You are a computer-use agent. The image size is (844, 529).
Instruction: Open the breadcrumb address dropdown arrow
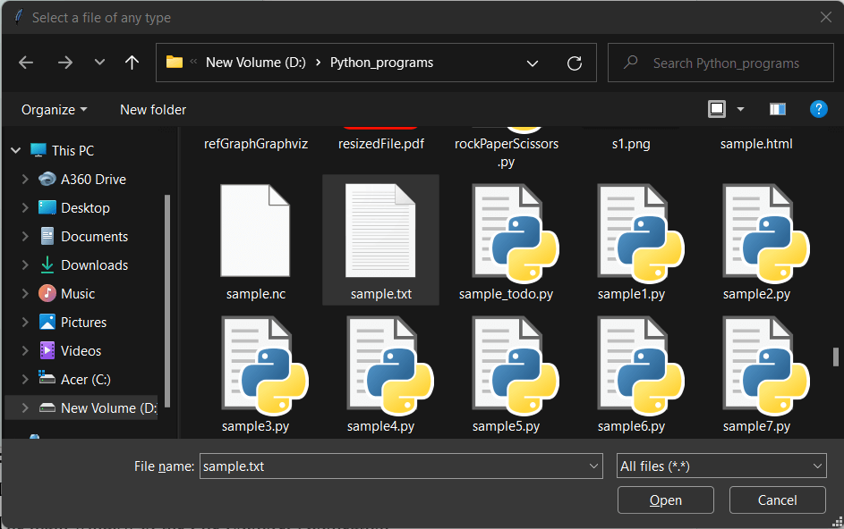point(533,63)
